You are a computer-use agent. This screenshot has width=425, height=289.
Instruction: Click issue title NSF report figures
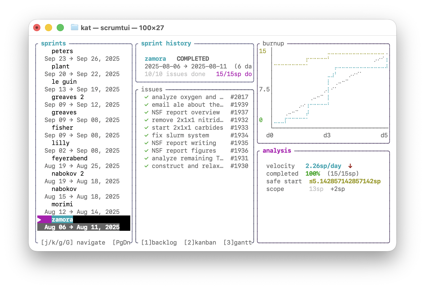[x=184, y=151]
